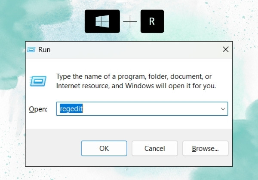Cancel the Run dialog
The height and width of the screenshot is (180, 258).
point(155,148)
